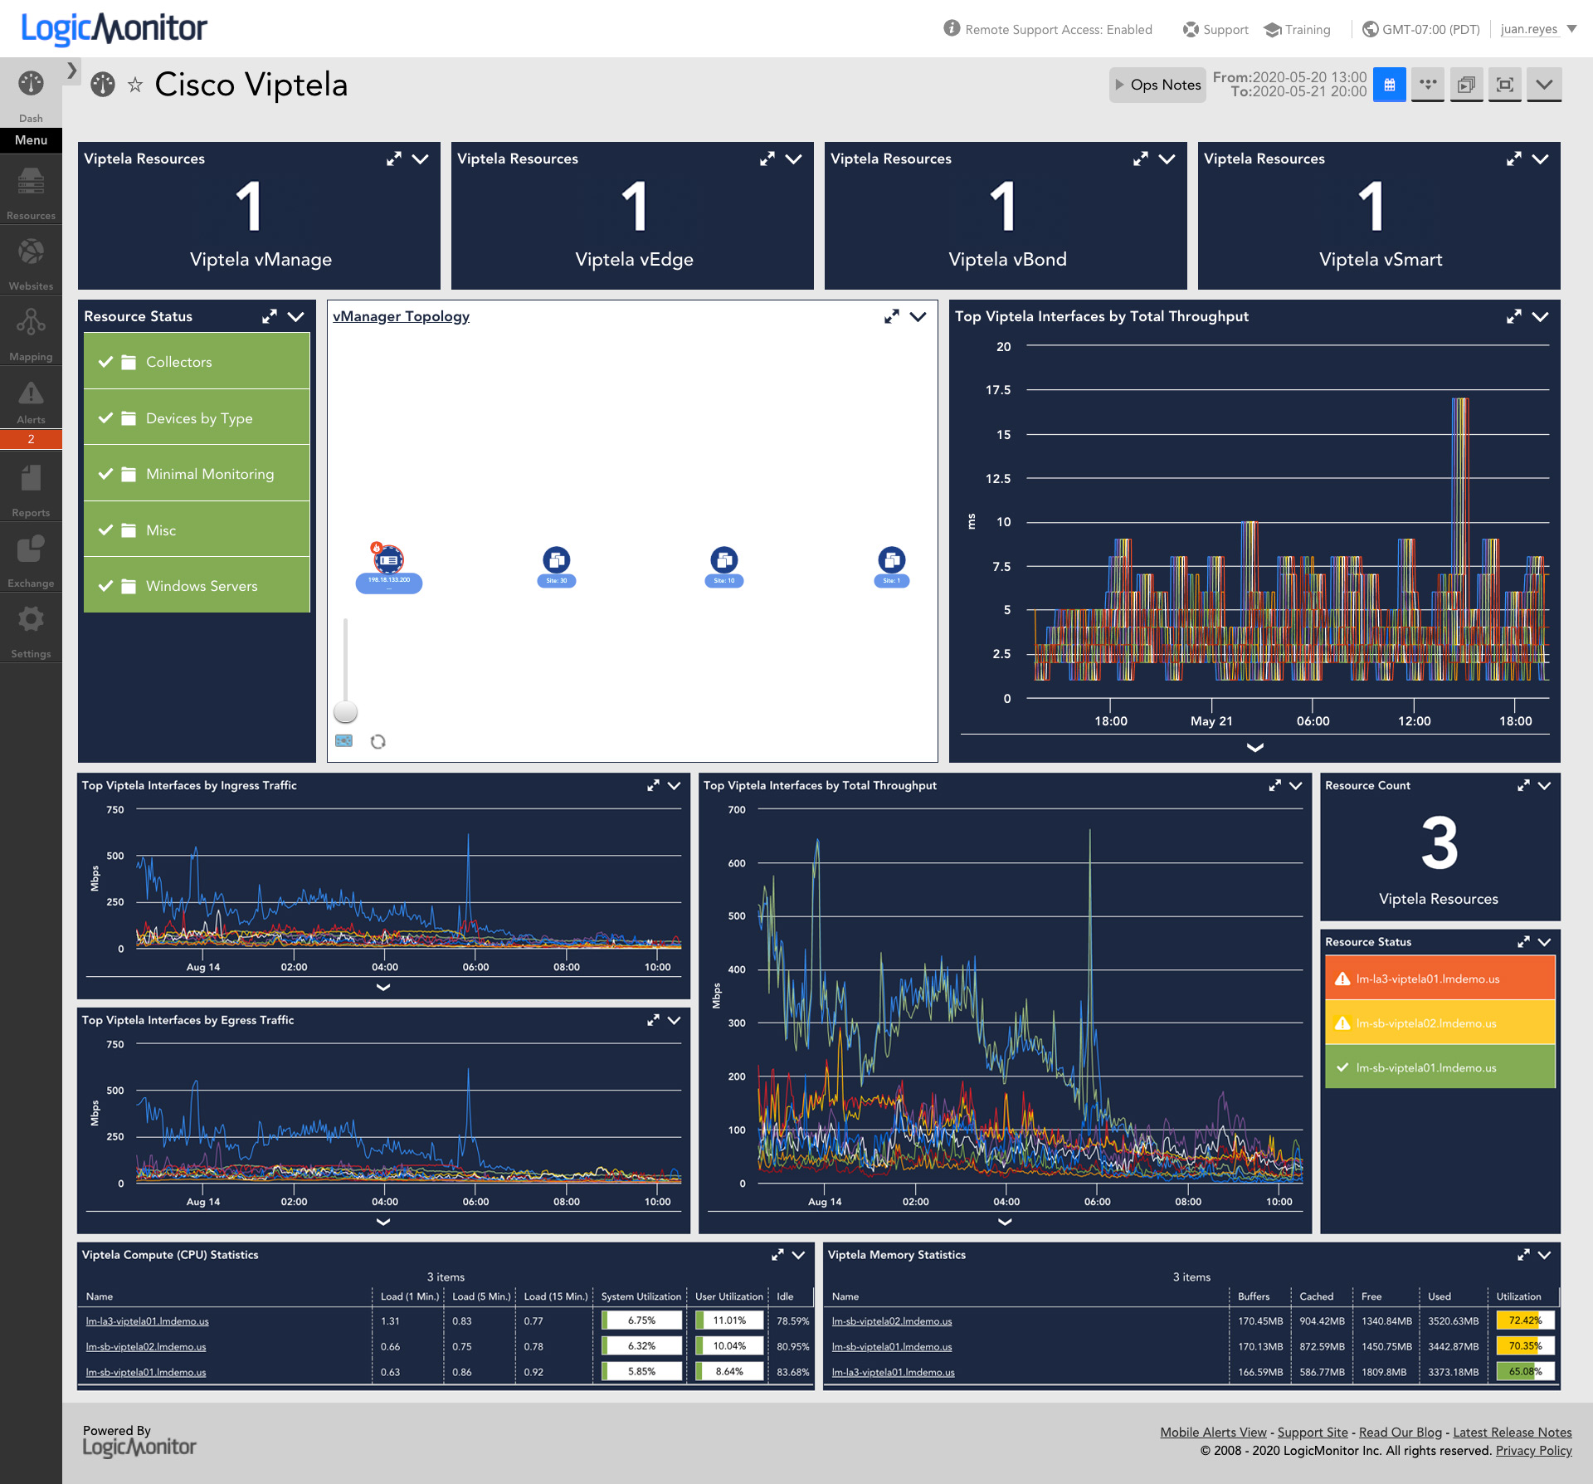Open Mobile Alerts View footer link

point(1213,1432)
